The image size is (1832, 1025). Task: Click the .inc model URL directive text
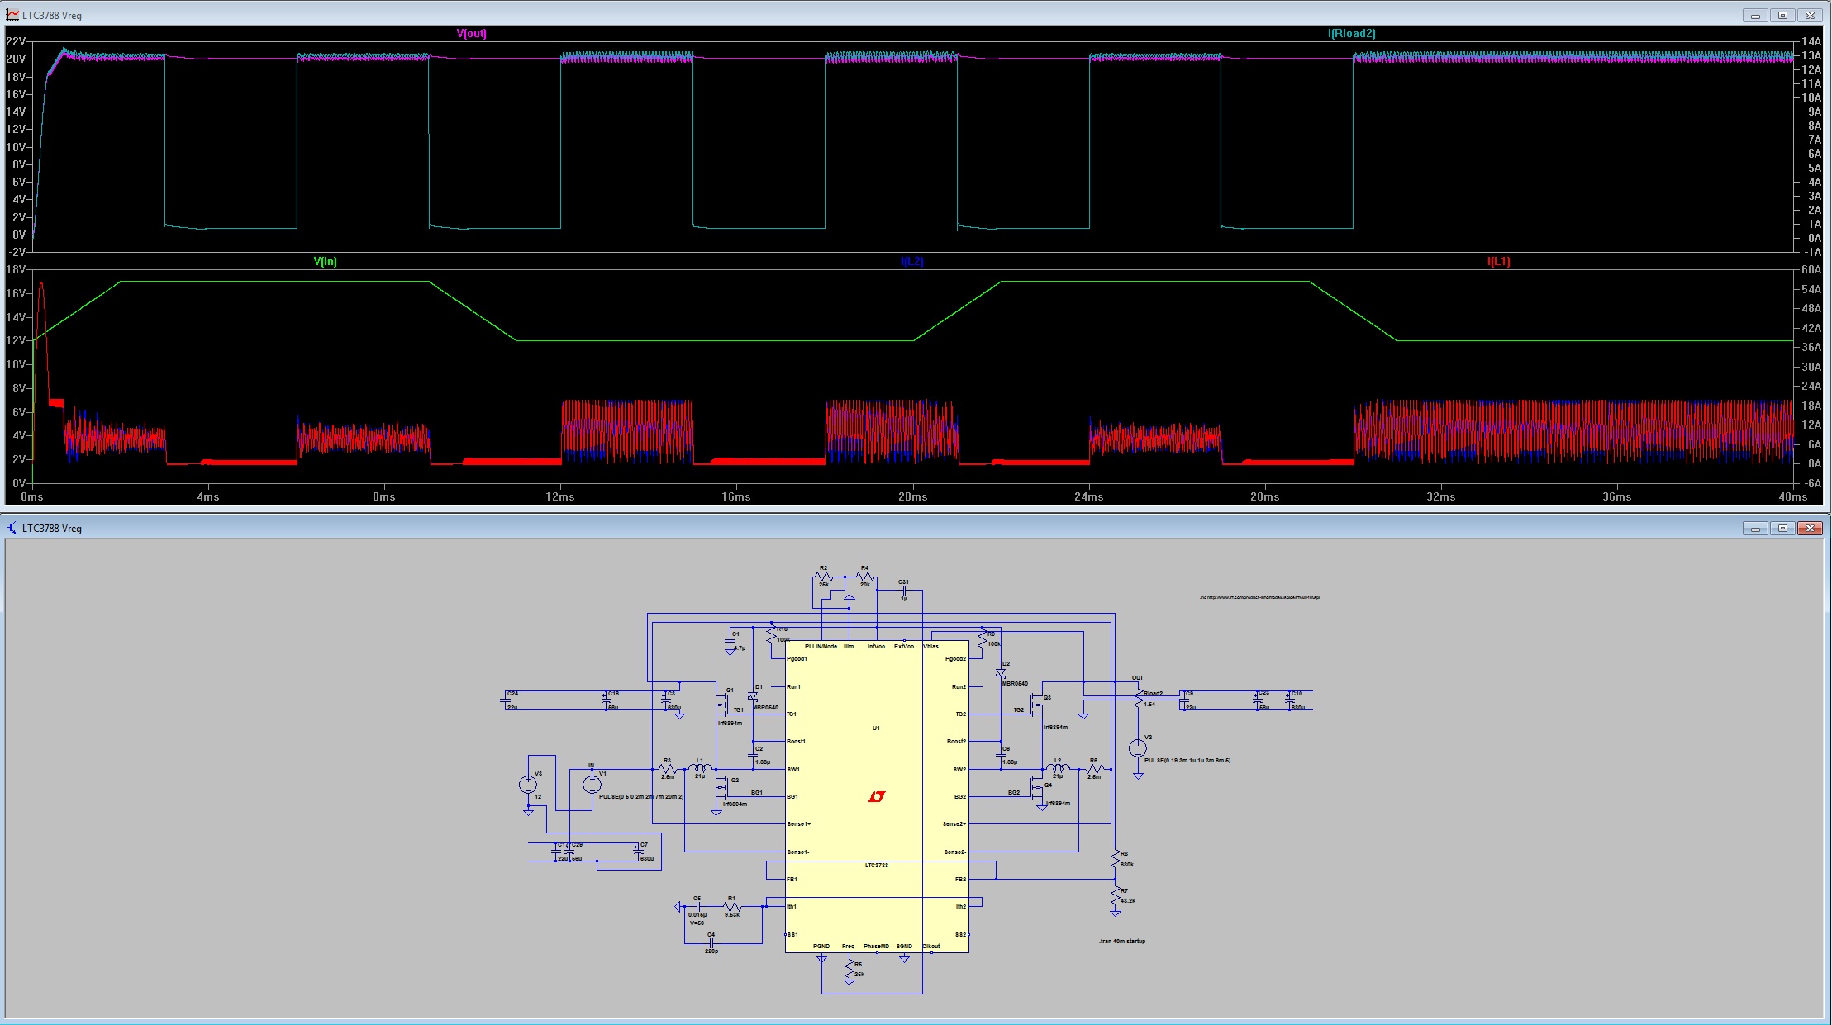(1260, 597)
